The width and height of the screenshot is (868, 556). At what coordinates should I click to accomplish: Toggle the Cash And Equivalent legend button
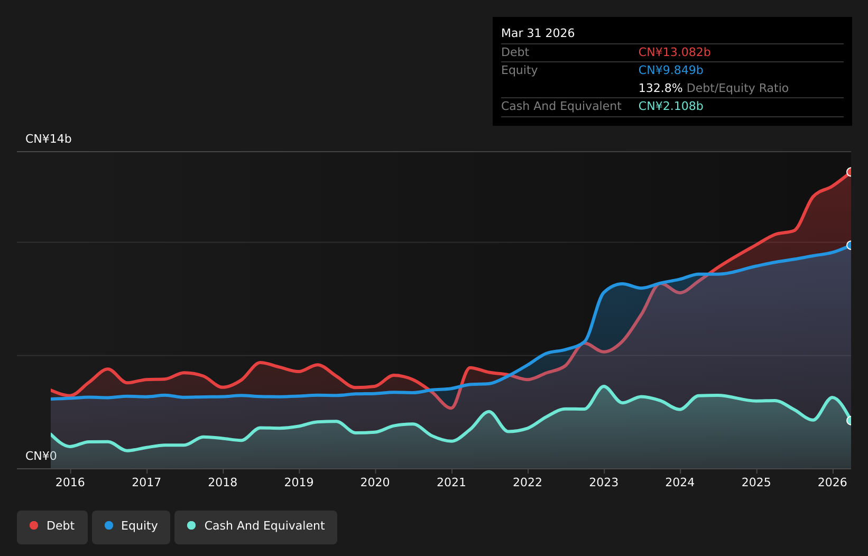(x=256, y=527)
